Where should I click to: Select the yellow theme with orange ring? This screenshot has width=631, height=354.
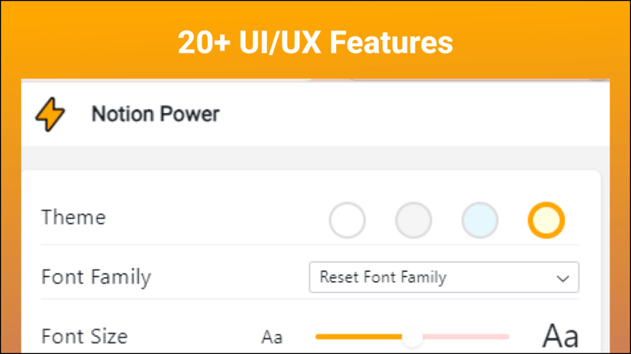pos(546,220)
